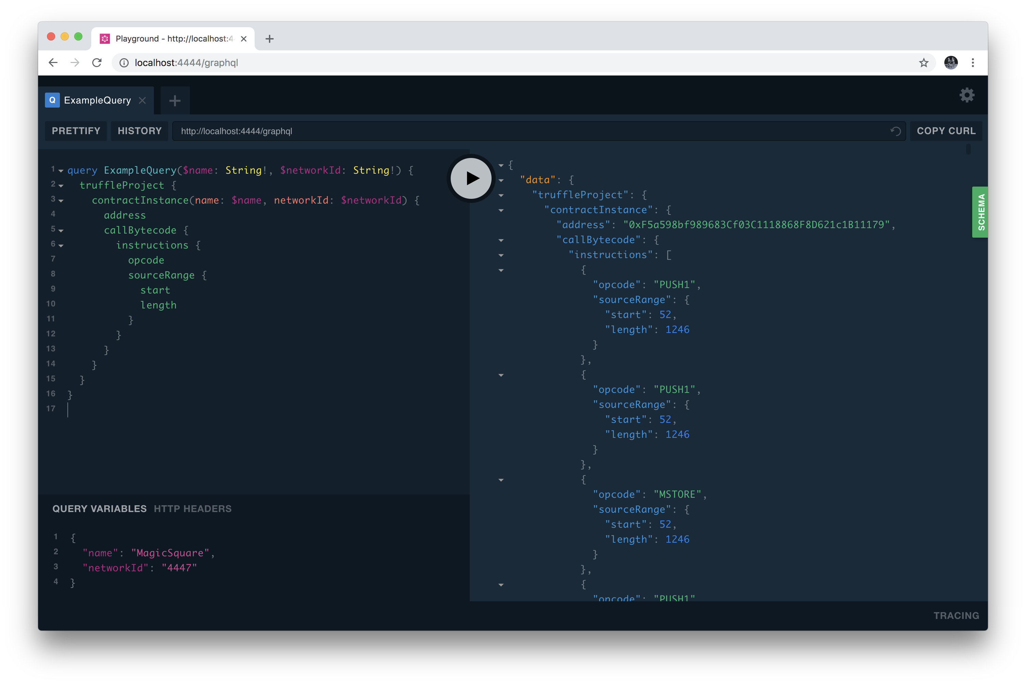This screenshot has height=685, width=1026.
Task: Toggle the TRACING panel
Action: click(956, 615)
